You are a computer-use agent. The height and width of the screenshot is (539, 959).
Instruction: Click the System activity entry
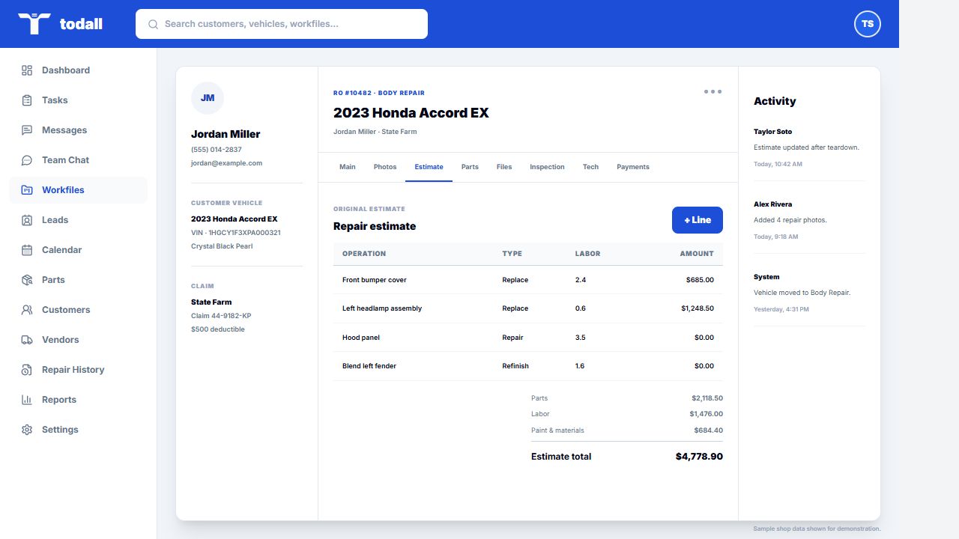[809, 293]
